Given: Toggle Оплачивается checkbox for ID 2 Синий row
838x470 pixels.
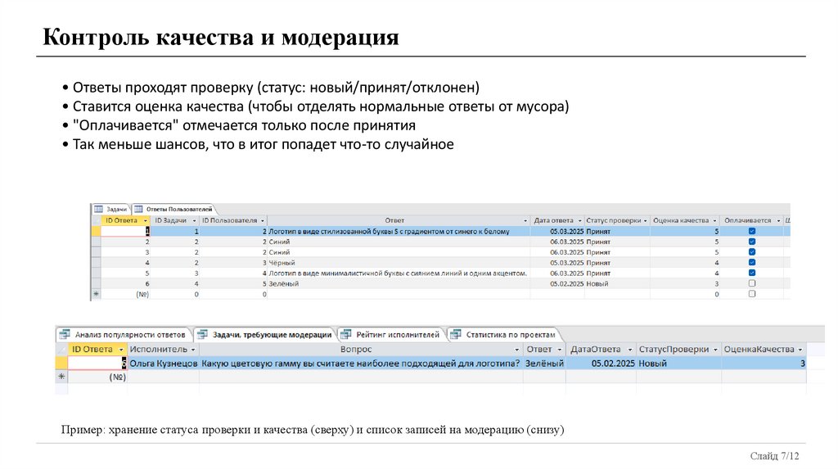Looking at the screenshot, I should click(752, 242).
